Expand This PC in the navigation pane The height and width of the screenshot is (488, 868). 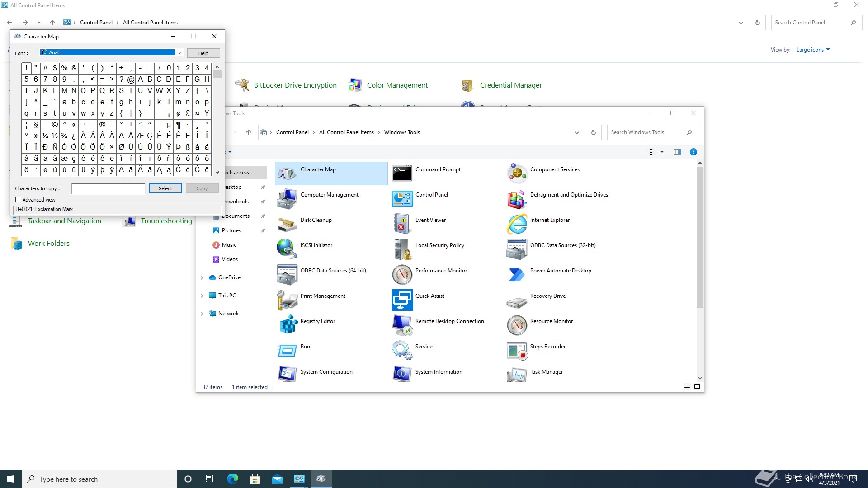pos(202,296)
